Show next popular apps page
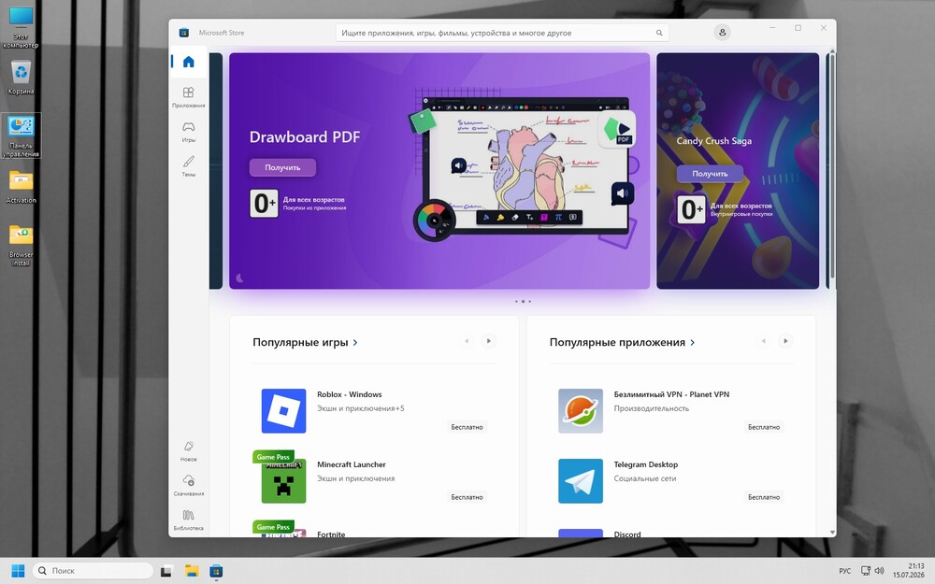 785,341
